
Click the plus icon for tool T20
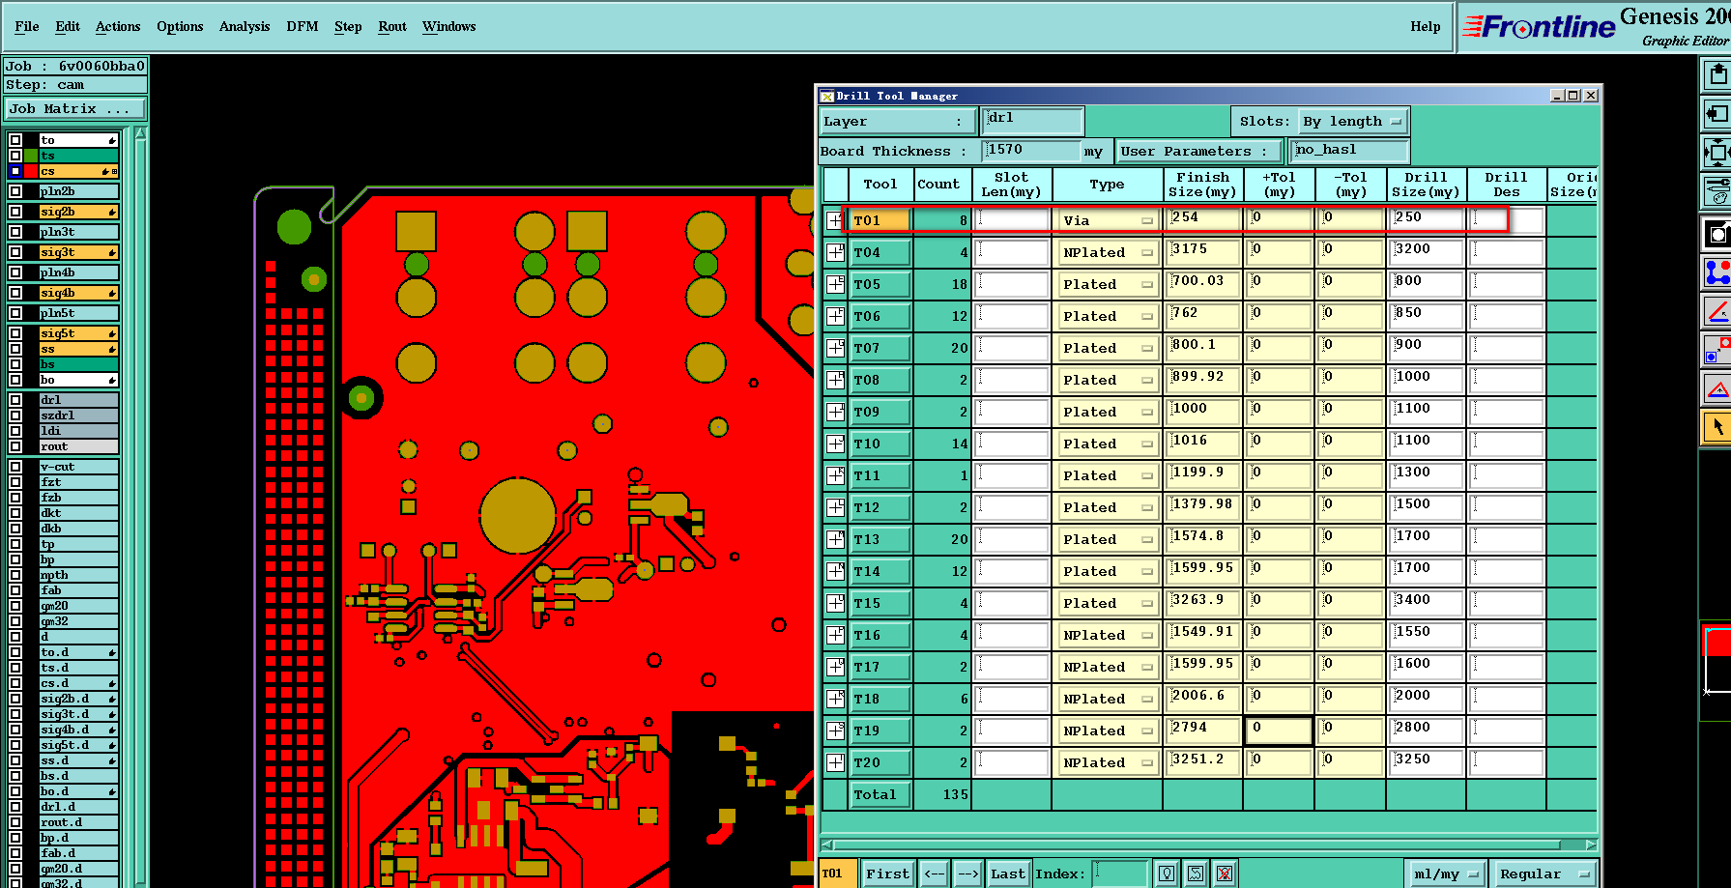tap(835, 762)
